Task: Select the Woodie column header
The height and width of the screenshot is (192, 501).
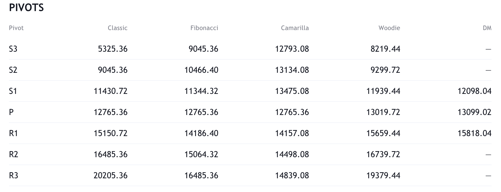Action: tap(389, 28)
